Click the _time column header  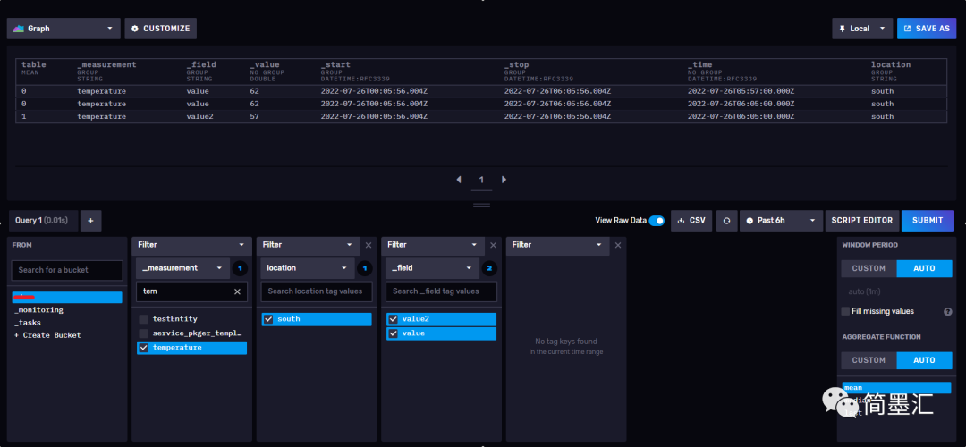[x=699, y=64]
